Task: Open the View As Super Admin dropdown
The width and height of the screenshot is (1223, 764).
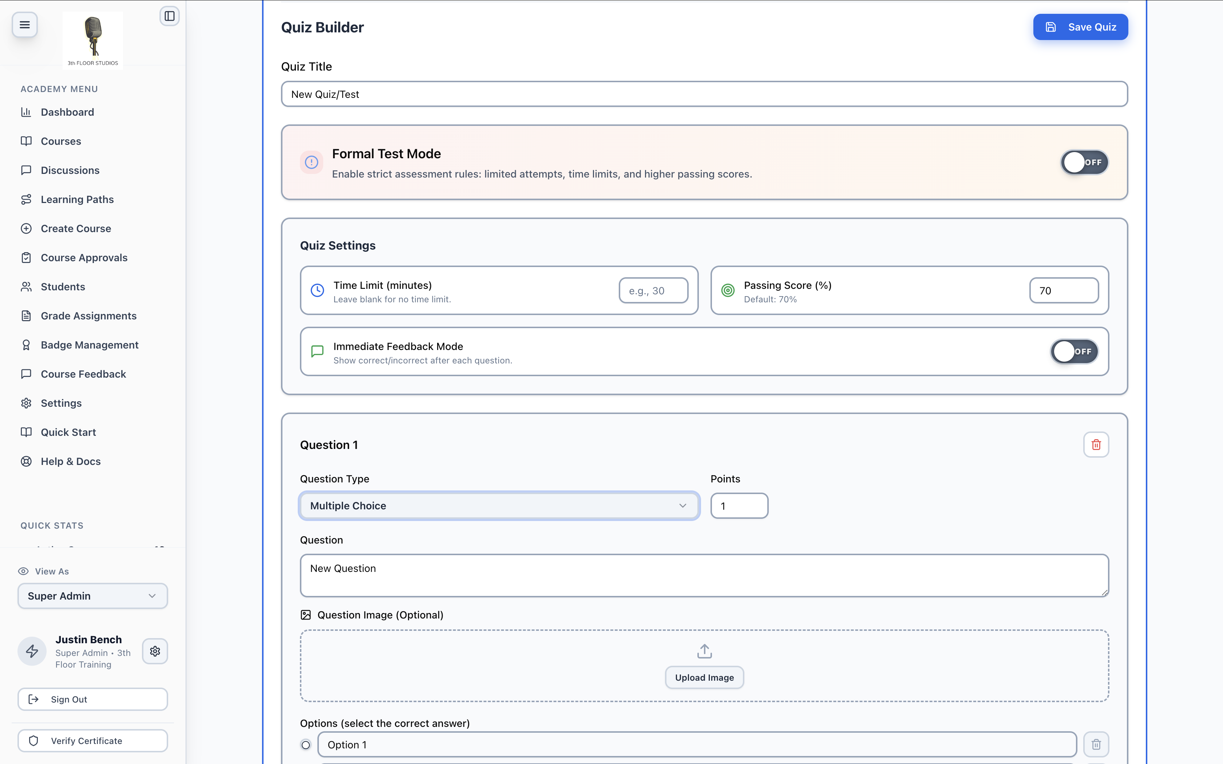Action: tap(93, 596)
